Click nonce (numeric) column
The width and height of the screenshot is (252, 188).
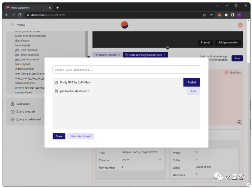click(x=25, y=83)
